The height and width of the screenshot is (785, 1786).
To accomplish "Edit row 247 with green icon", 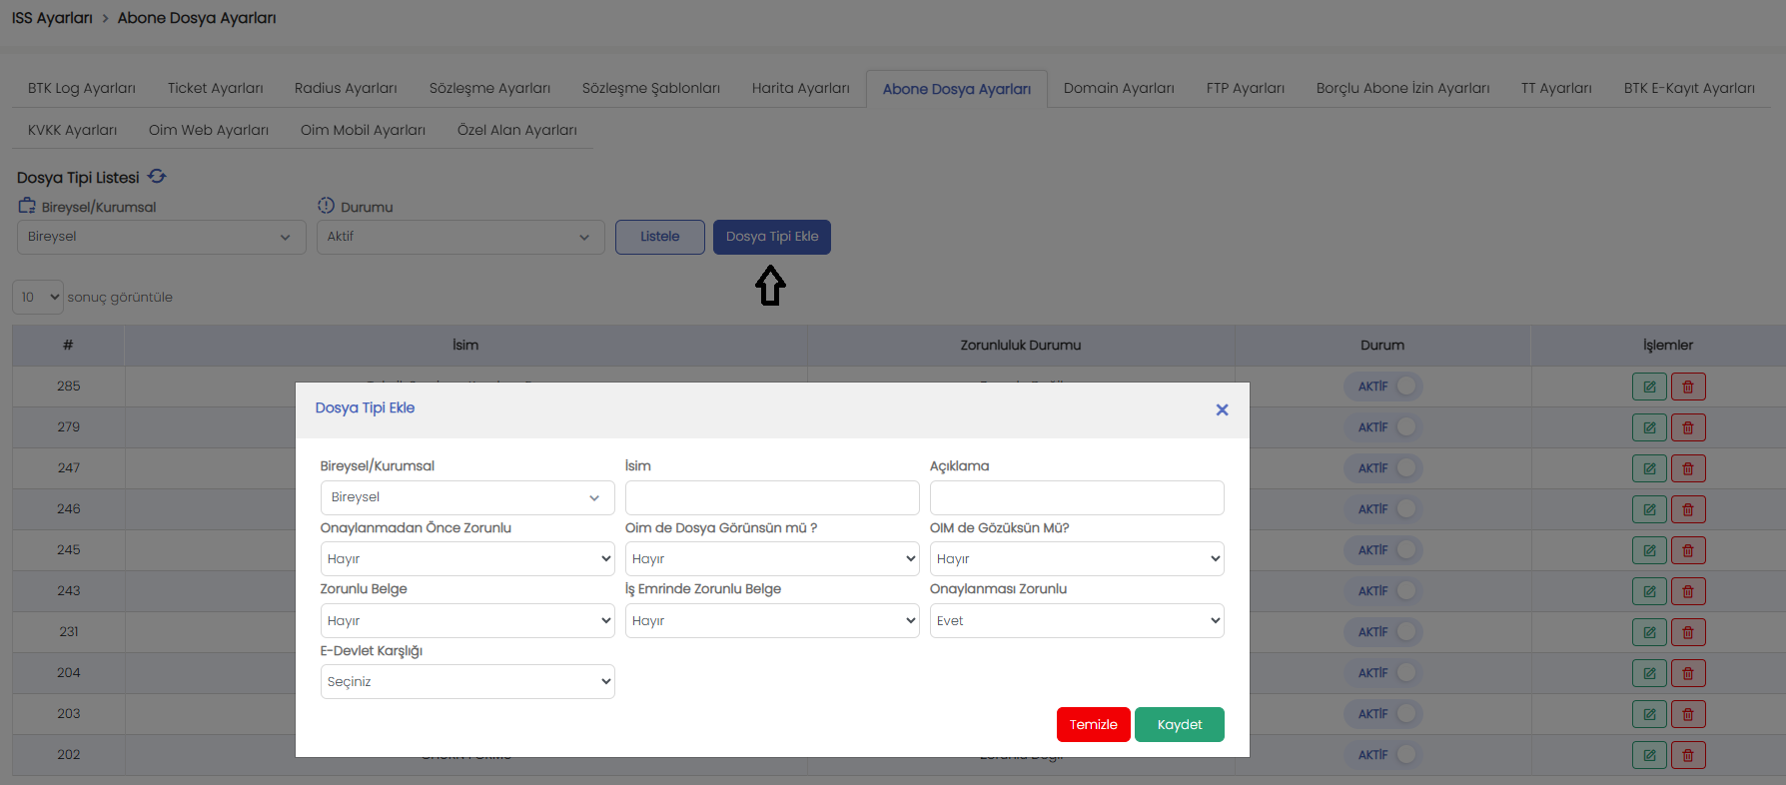I will point(1649,468).
